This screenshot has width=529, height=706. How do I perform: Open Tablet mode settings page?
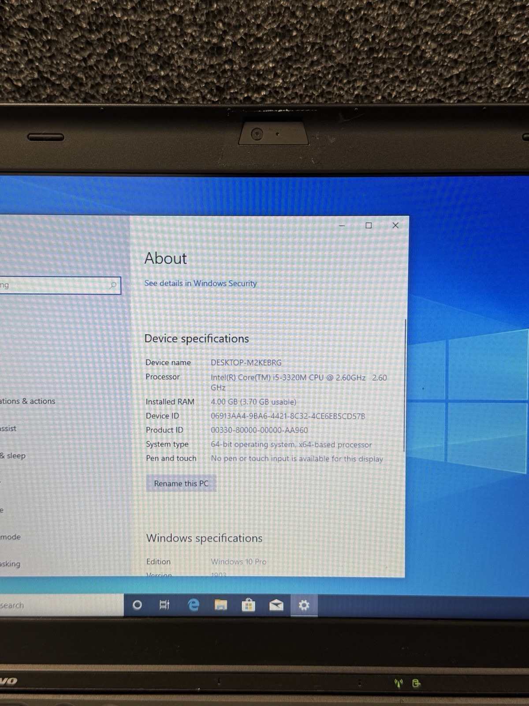[x=11, y=537]
